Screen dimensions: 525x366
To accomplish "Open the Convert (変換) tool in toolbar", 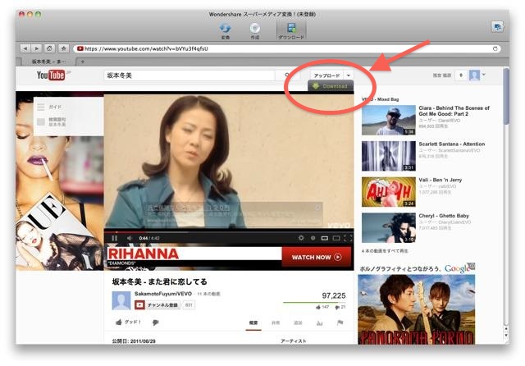I will point(226,30).
